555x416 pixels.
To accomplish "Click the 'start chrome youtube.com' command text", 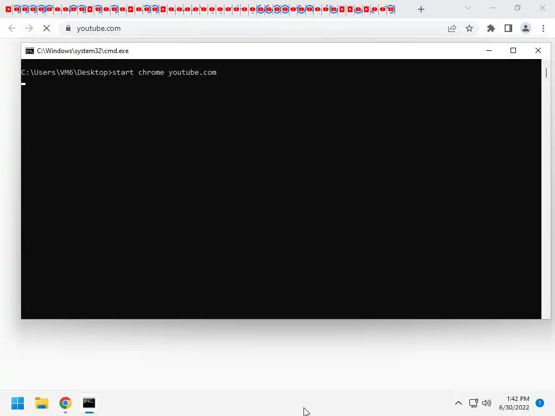I will (164, 73).
